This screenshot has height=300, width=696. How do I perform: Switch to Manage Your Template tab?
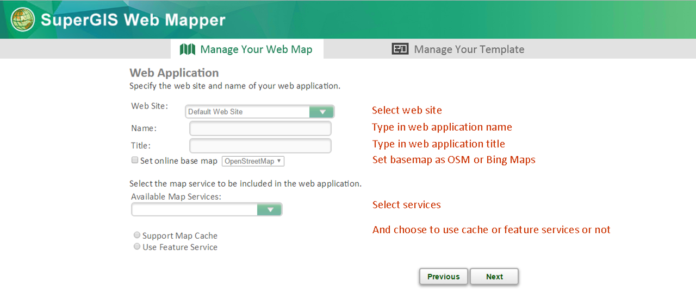click(458, 49)
